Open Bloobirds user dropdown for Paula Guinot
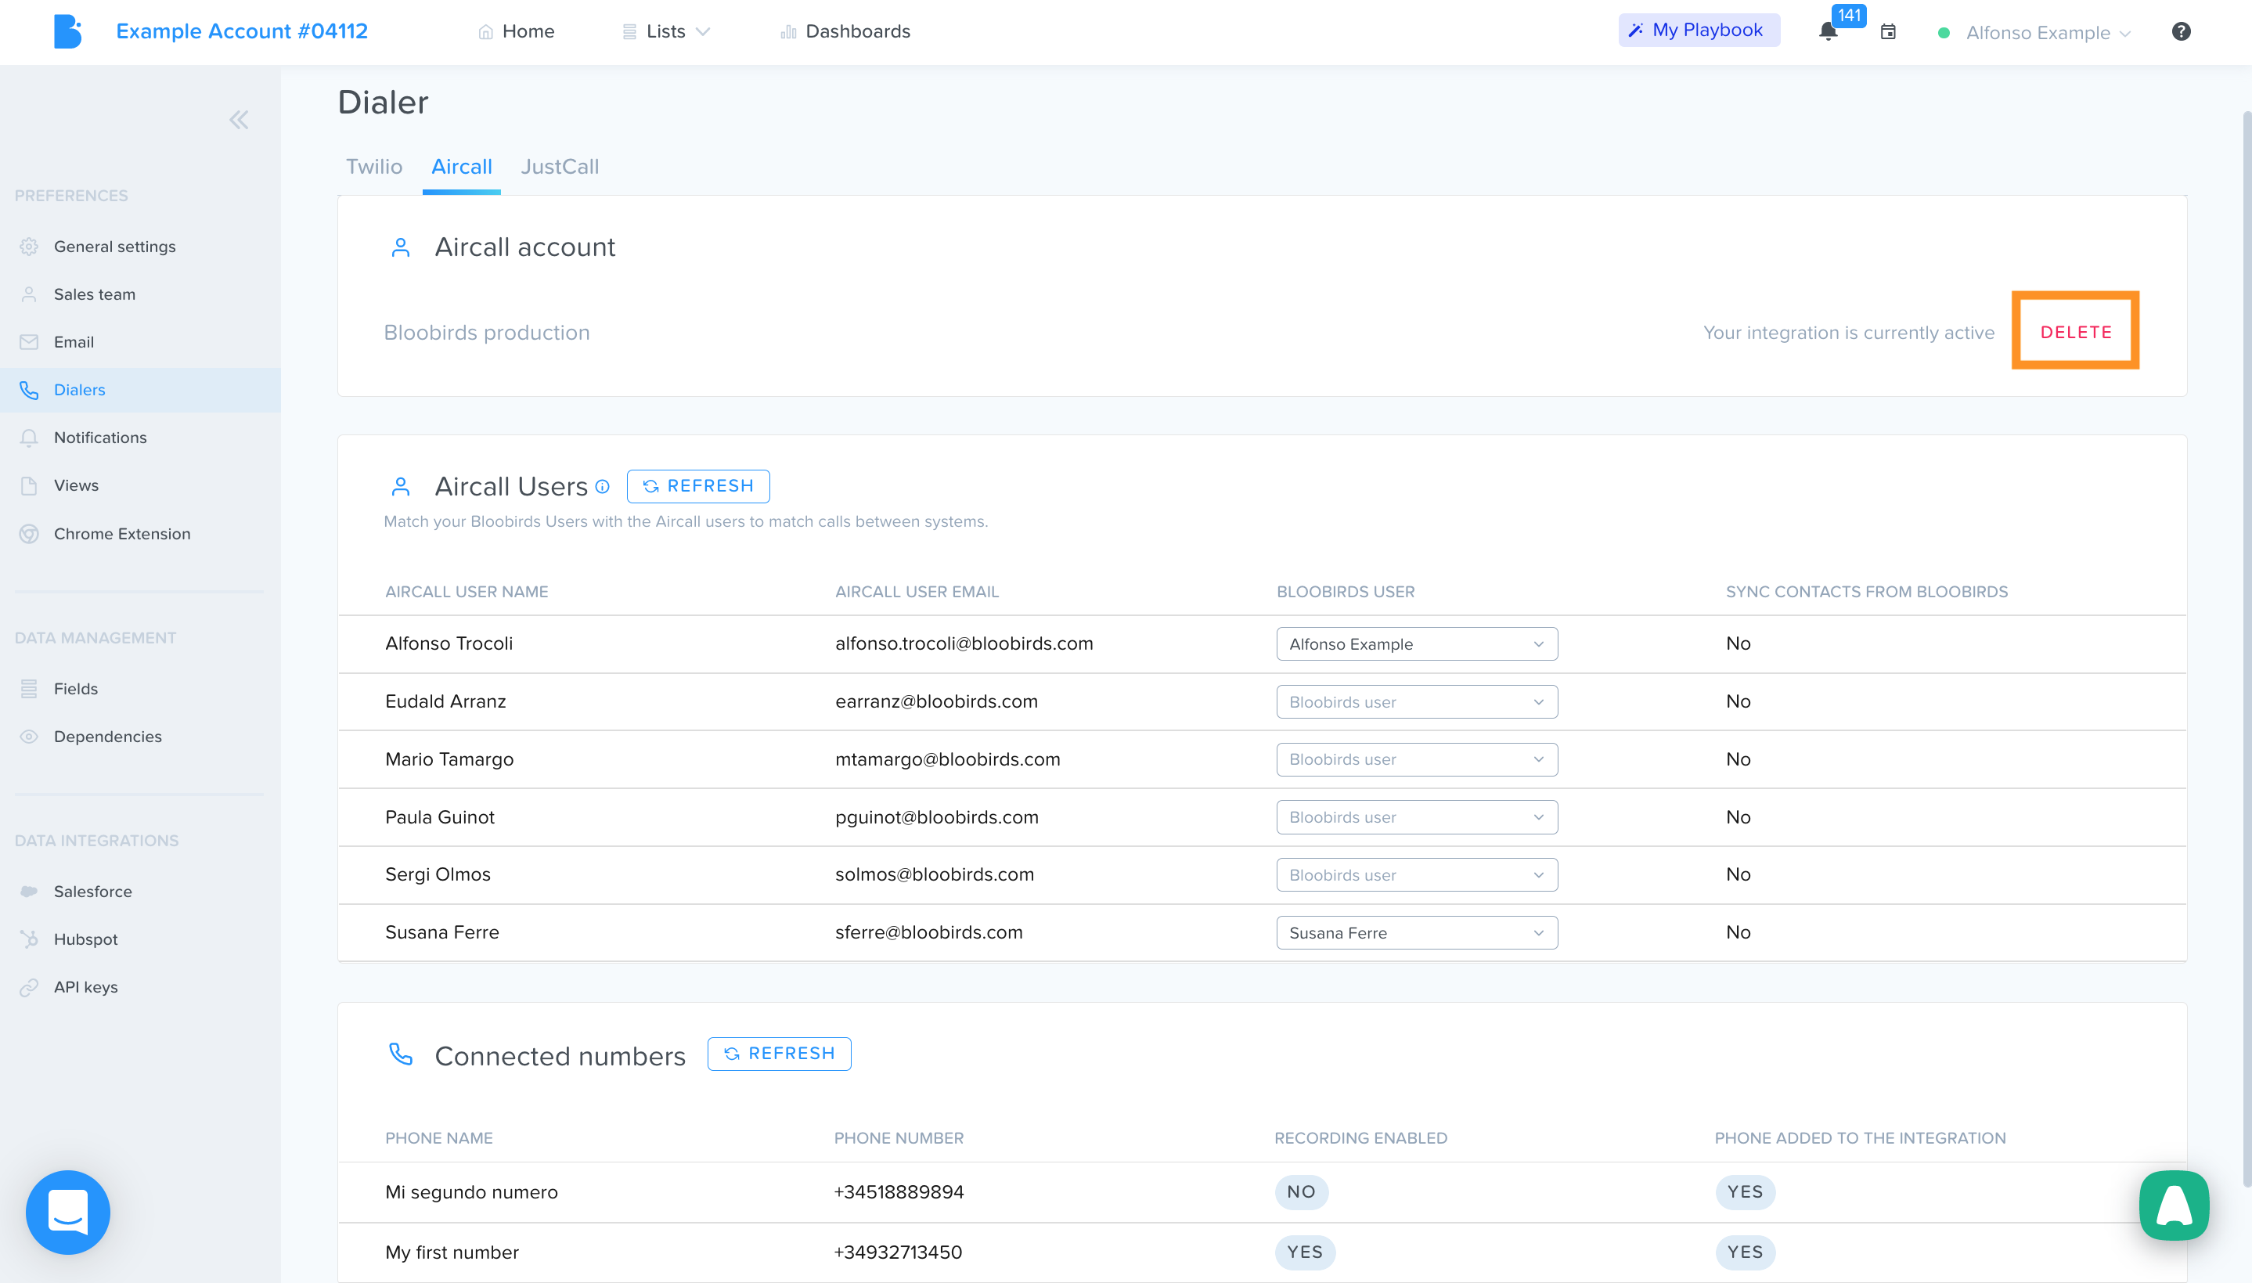The width and height of the screenshot is (2252, 1283). 1417,818
